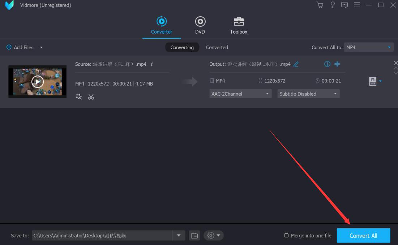Viewport: 398px width, 245px height.
Task: Open the settings gear dropdown
Action: pos(213,236)
